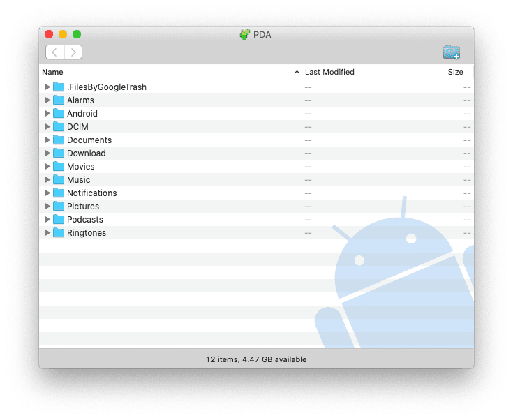
Task: Select the Ringtones folder name
Action: click(x=87, y=233)
